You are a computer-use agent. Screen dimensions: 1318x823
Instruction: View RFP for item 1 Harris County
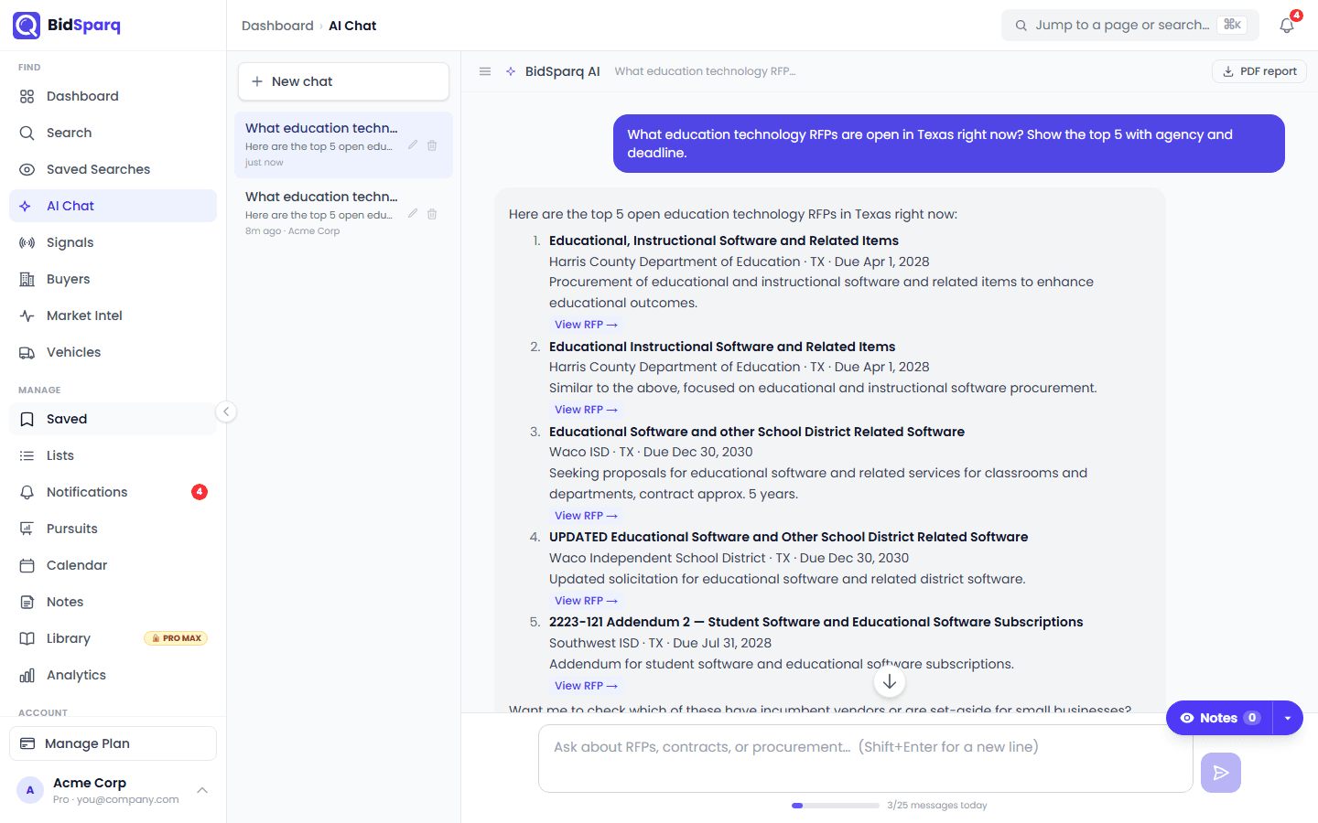click(586, 325)
